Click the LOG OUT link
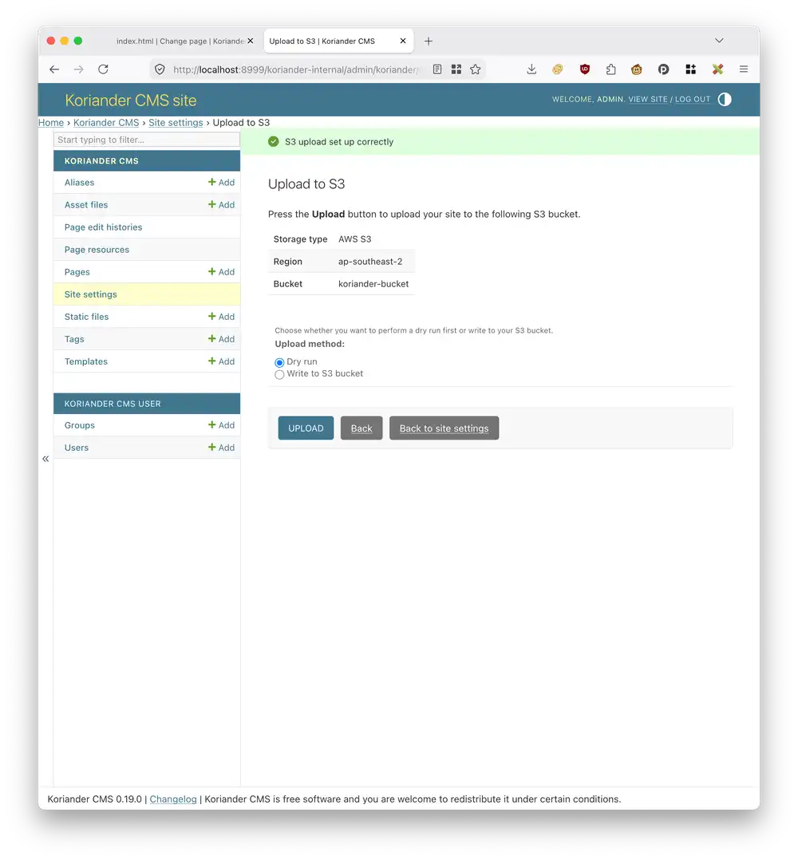Image resolution: width=798 pixels, height=860 pixels. tap(692, 99)
